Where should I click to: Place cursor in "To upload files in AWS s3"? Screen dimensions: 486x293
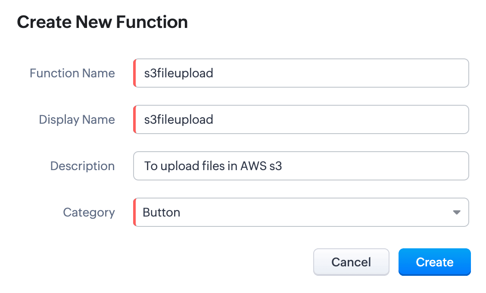click(213, 166)
